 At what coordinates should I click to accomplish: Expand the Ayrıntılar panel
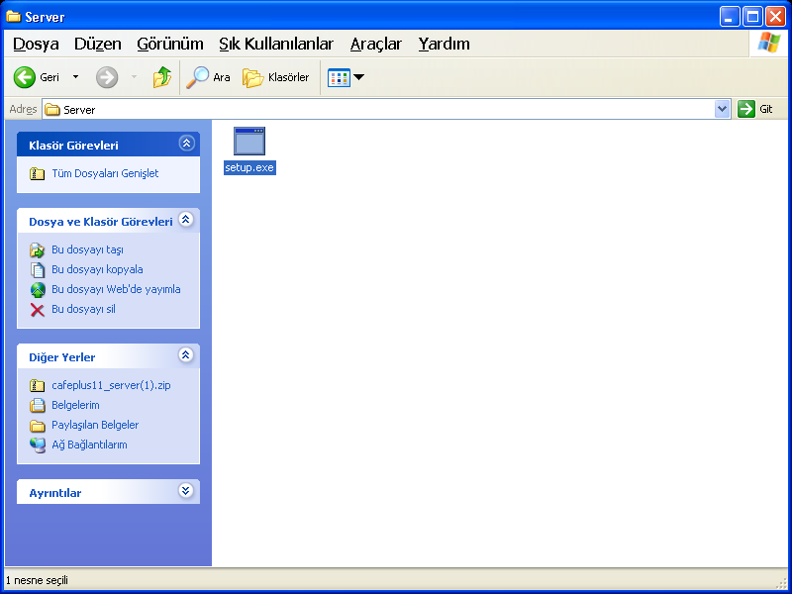point(186,490)
